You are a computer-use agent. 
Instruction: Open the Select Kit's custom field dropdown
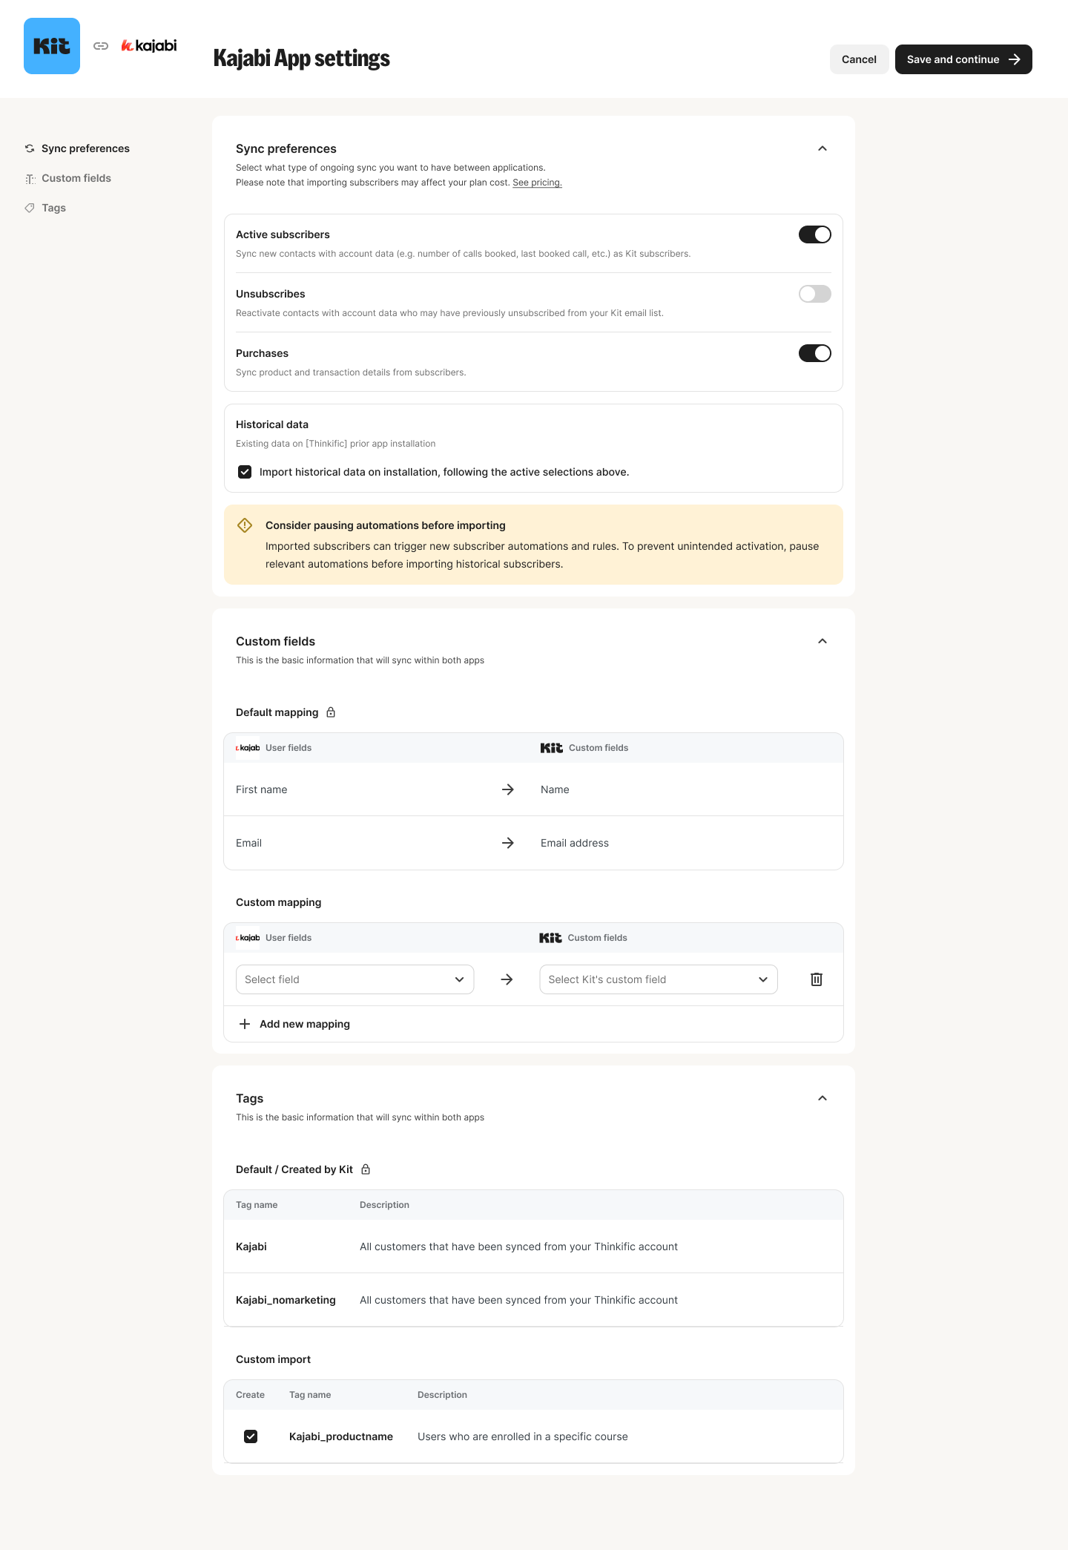(658, 979)
